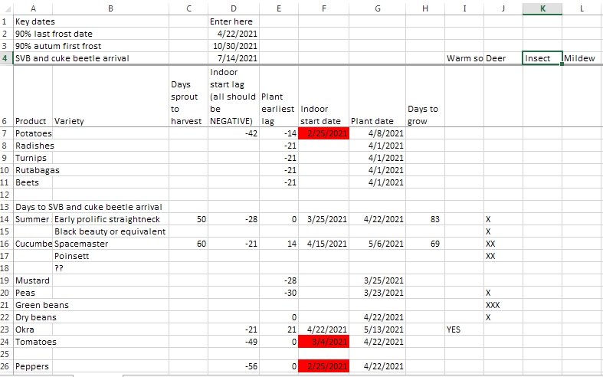Select the red 2/25/2021 cell in Peppers row
The width and height of the screenshot is (603, 377).
[x=324, y=366]
